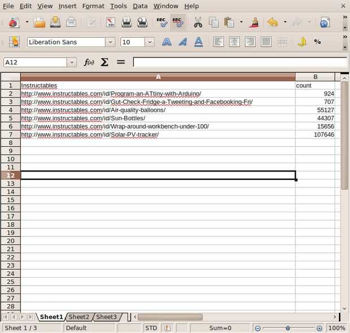This screenshot has width=350, height=333.
Task: Click the Print File Directly icon
Action: (126, 23)
